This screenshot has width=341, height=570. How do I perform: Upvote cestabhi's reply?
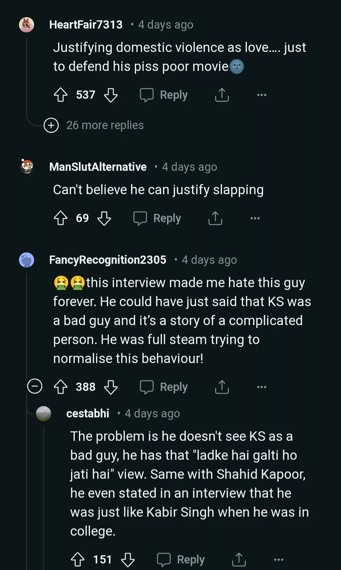pos(77,560)
